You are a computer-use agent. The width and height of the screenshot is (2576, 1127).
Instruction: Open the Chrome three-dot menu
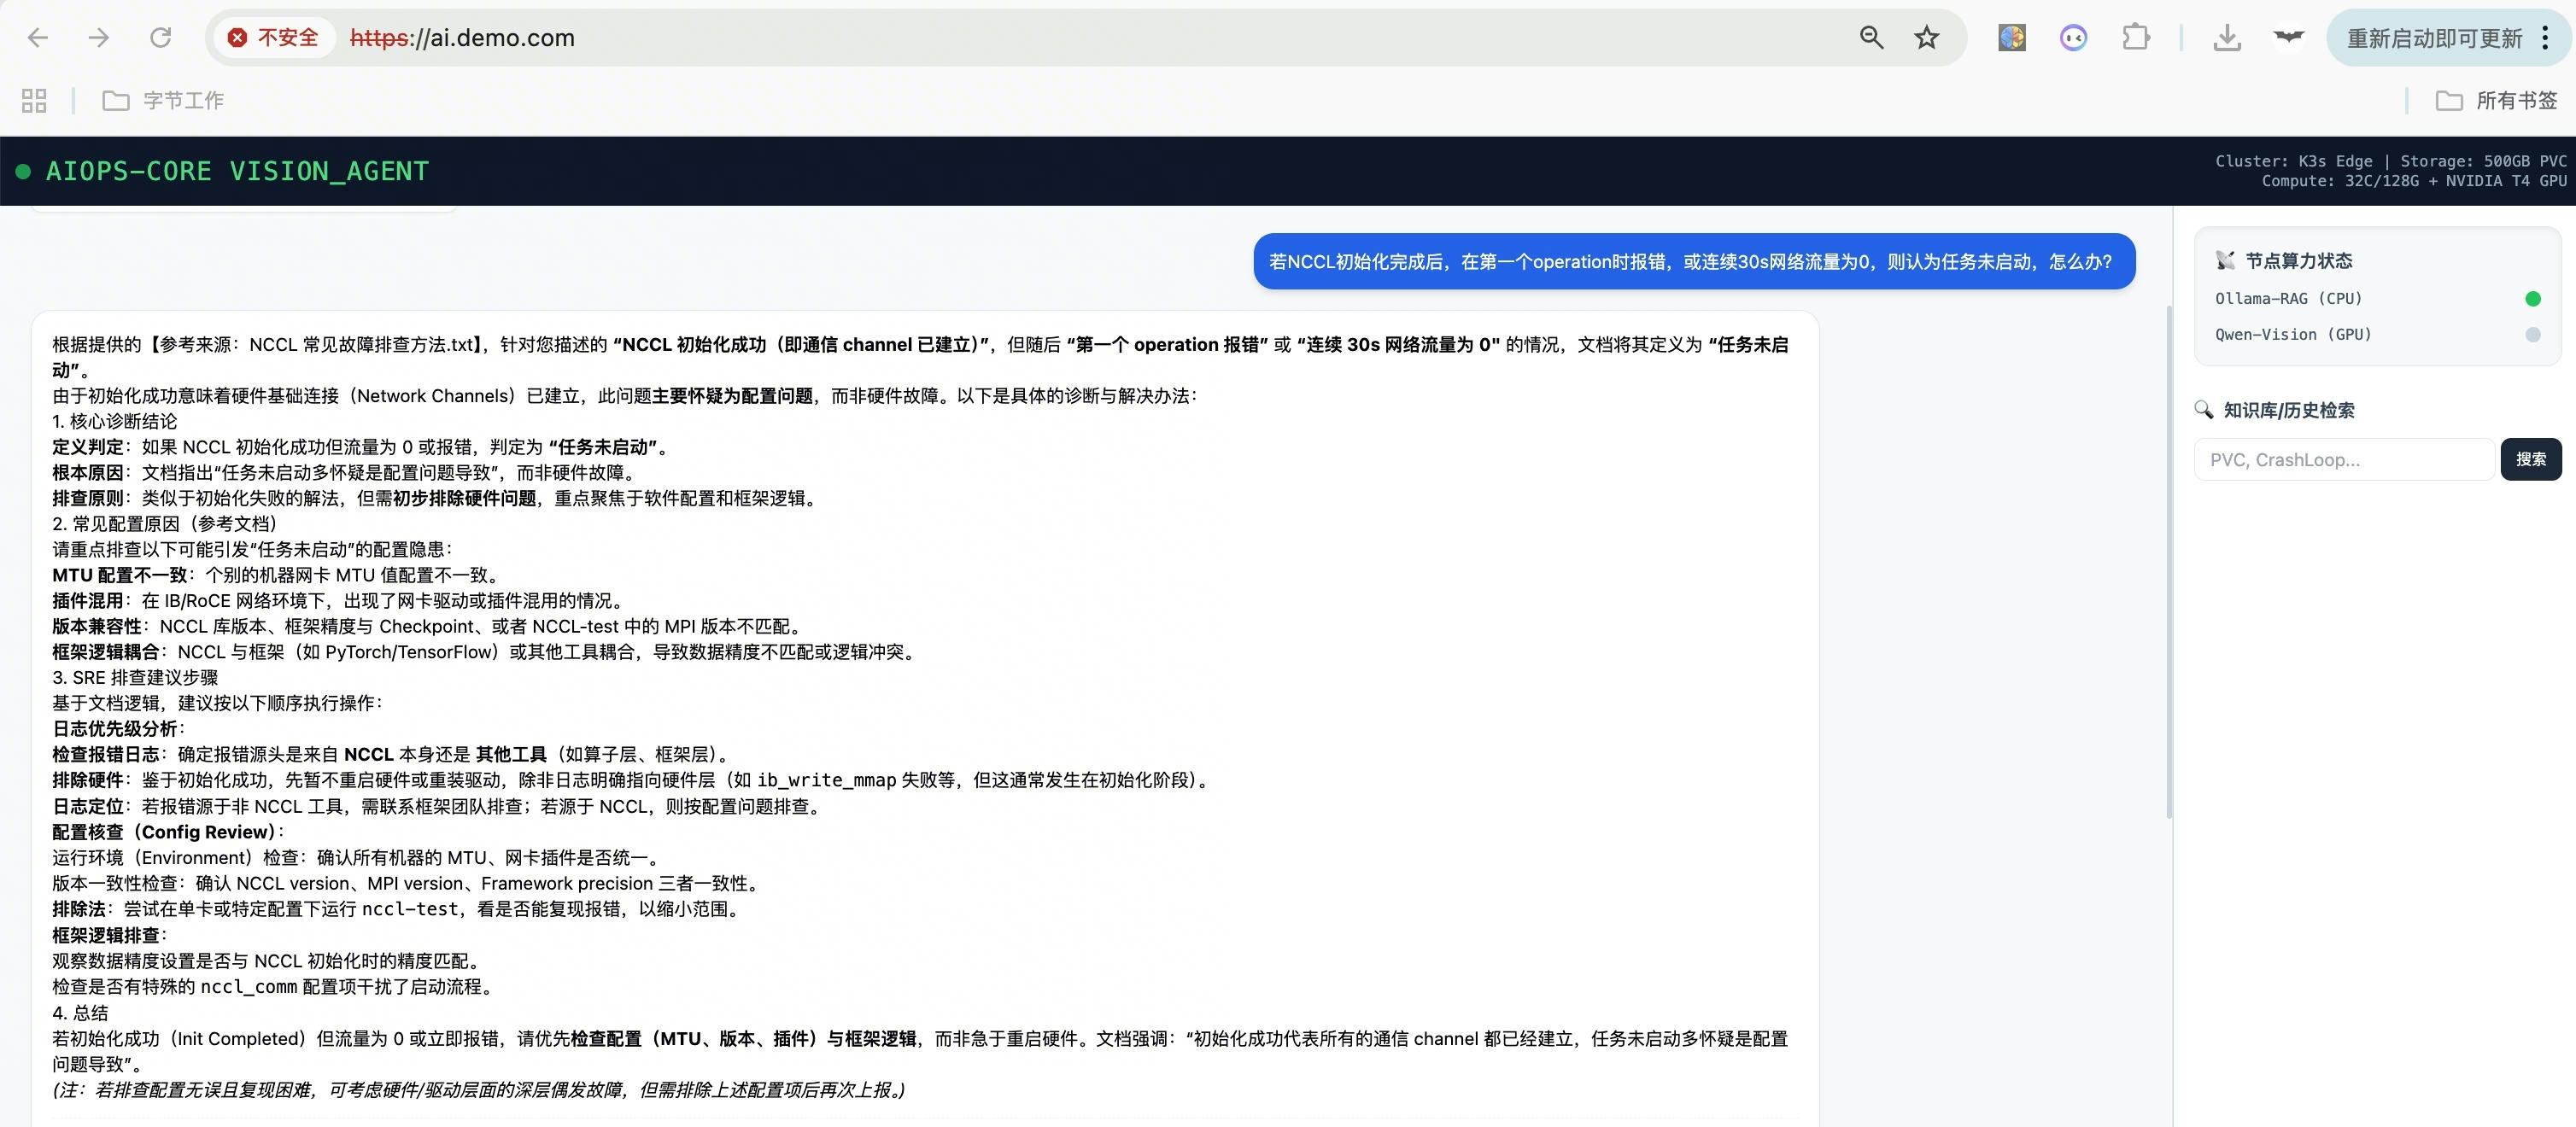pos(2545,38)
